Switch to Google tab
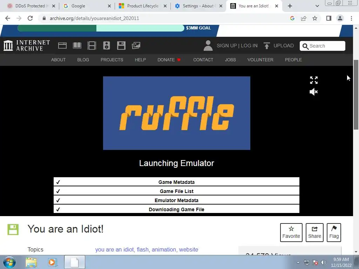The width and height of the screenshot is (359, 269). tap(78, 6)
